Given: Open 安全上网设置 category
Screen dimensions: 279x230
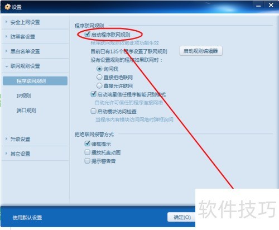Looking at the screenshot, I should [x=25, y=22].
